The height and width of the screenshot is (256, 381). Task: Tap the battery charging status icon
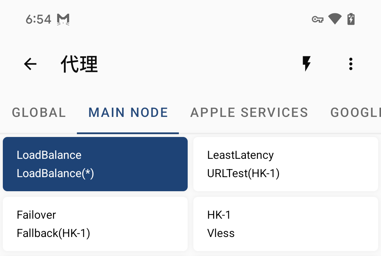click(351, 19)
